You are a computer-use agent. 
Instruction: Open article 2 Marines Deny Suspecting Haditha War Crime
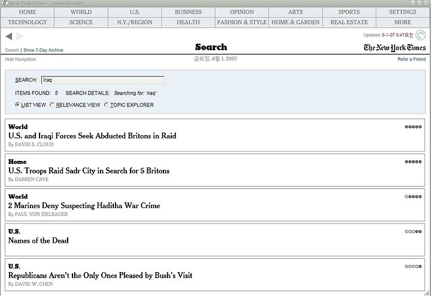point(84,206)
